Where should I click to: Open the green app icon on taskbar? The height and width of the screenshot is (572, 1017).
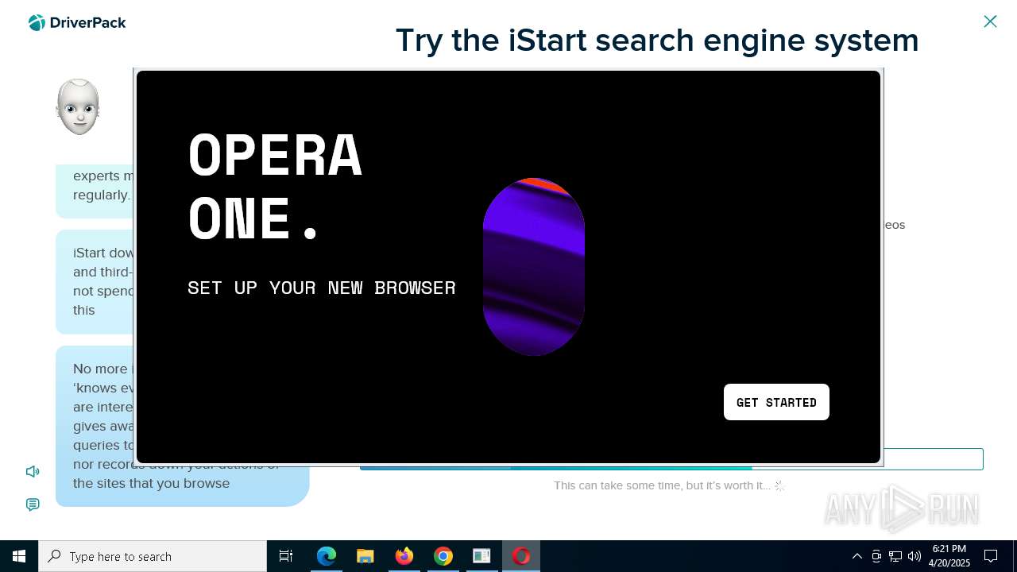(481, 556)
